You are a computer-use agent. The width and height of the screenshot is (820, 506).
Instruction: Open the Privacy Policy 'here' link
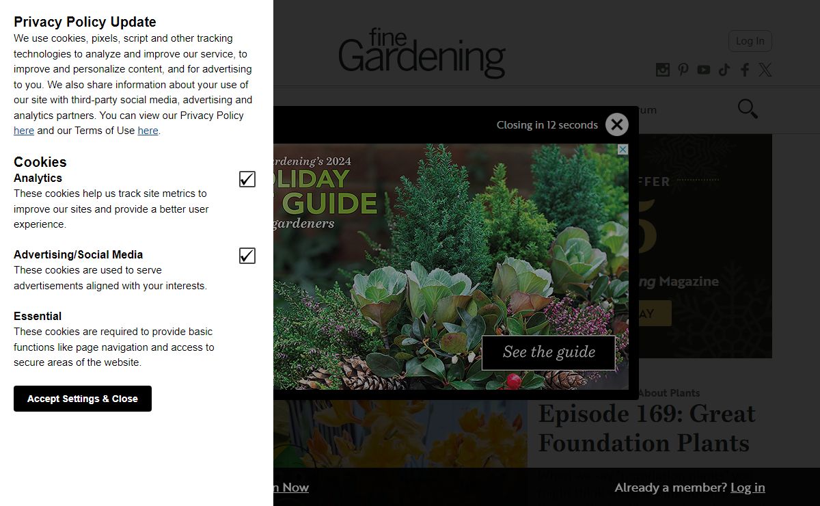click(x=24, y=131)
